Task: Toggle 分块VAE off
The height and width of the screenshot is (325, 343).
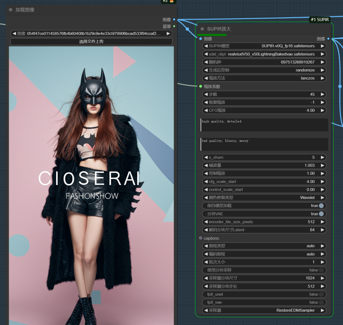Action: 321,214
